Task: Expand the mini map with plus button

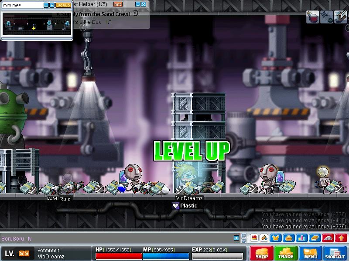Action: click(x=52, y=5)
